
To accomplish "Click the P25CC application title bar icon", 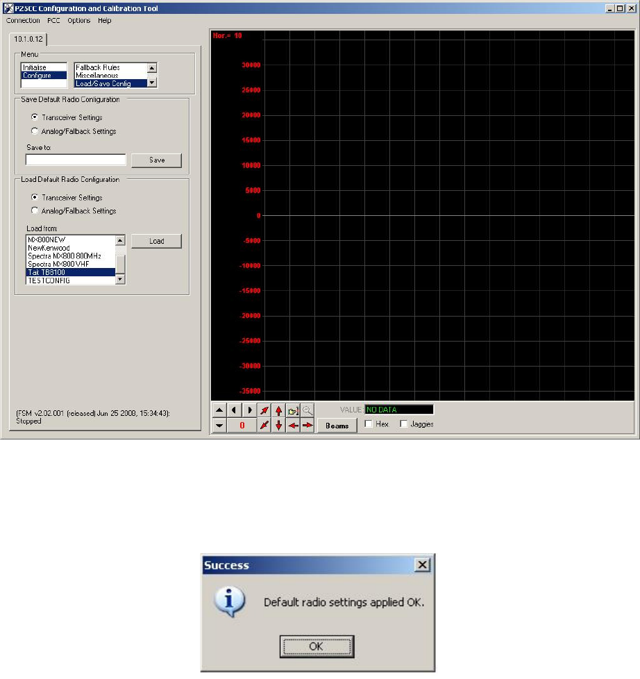I will click(x=8, y=8).
